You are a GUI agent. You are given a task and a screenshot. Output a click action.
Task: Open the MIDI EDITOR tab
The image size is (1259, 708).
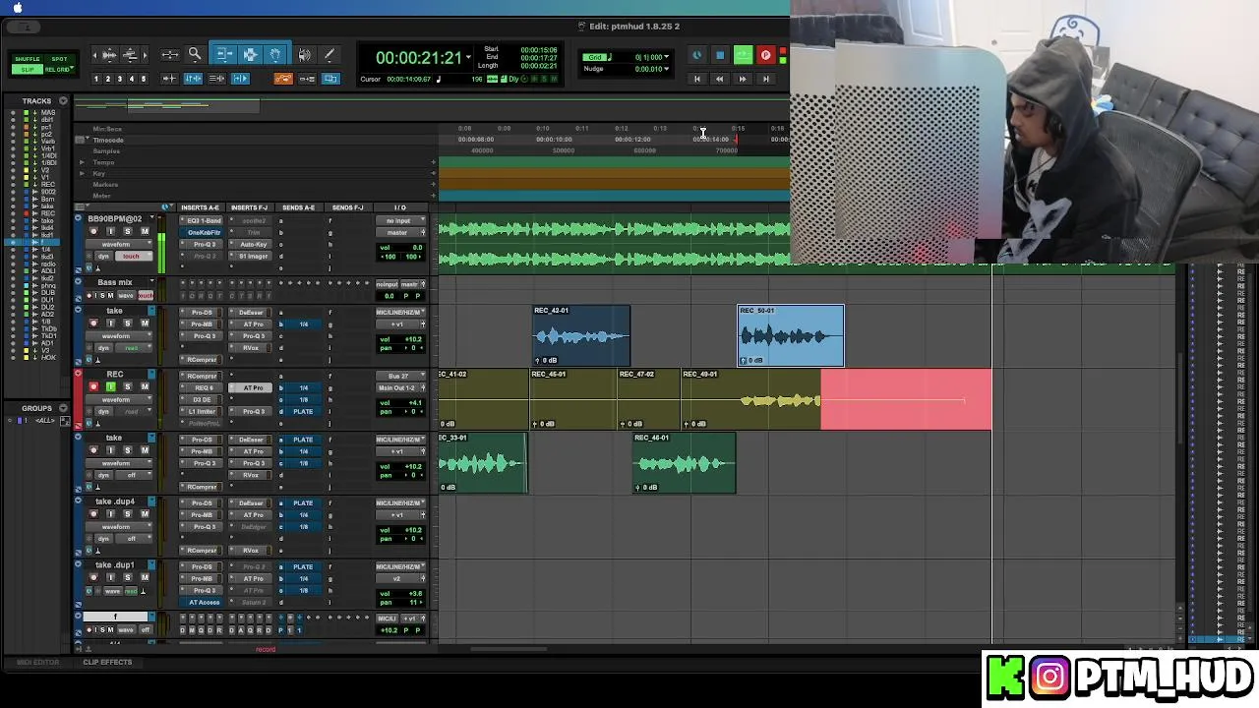point(37,662)
